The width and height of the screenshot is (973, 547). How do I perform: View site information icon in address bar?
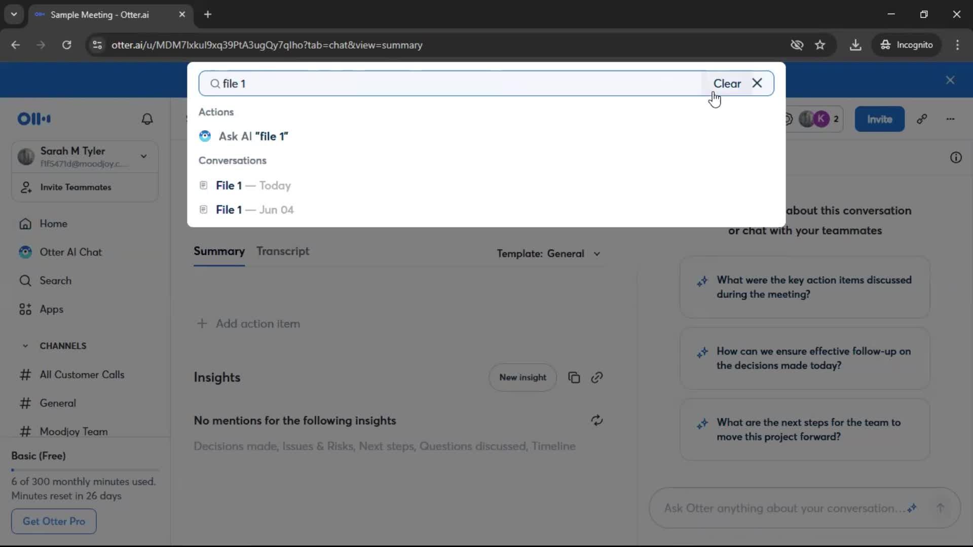(97, 45)
